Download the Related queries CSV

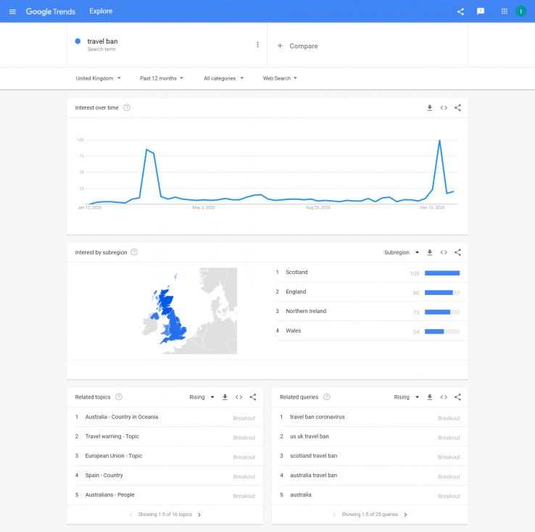[430, 397]
